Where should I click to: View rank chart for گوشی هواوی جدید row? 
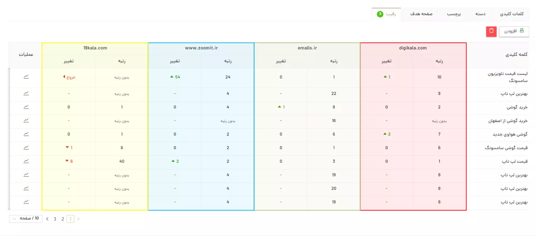26,134
